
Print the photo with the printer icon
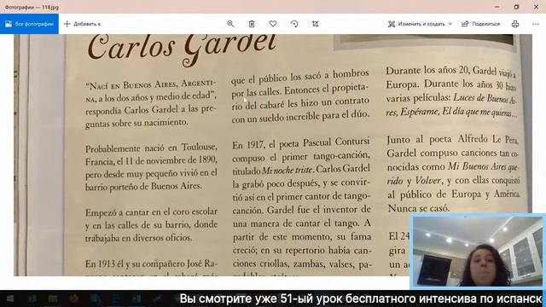(x=515, y=24)
